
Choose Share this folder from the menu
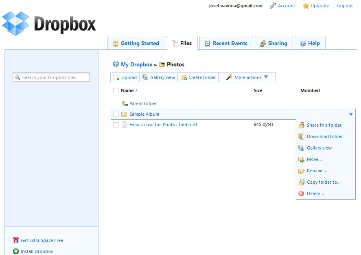tap(324, 125)
